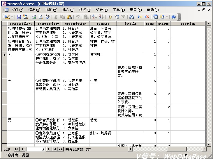Open Find with the binoculars icon
The image size is (213, 159).
click(131, 17)
